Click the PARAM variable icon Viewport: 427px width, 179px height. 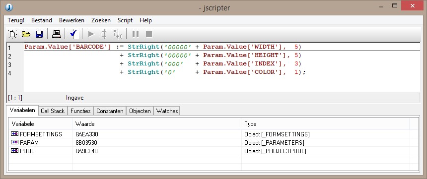(x=14, y=142)
